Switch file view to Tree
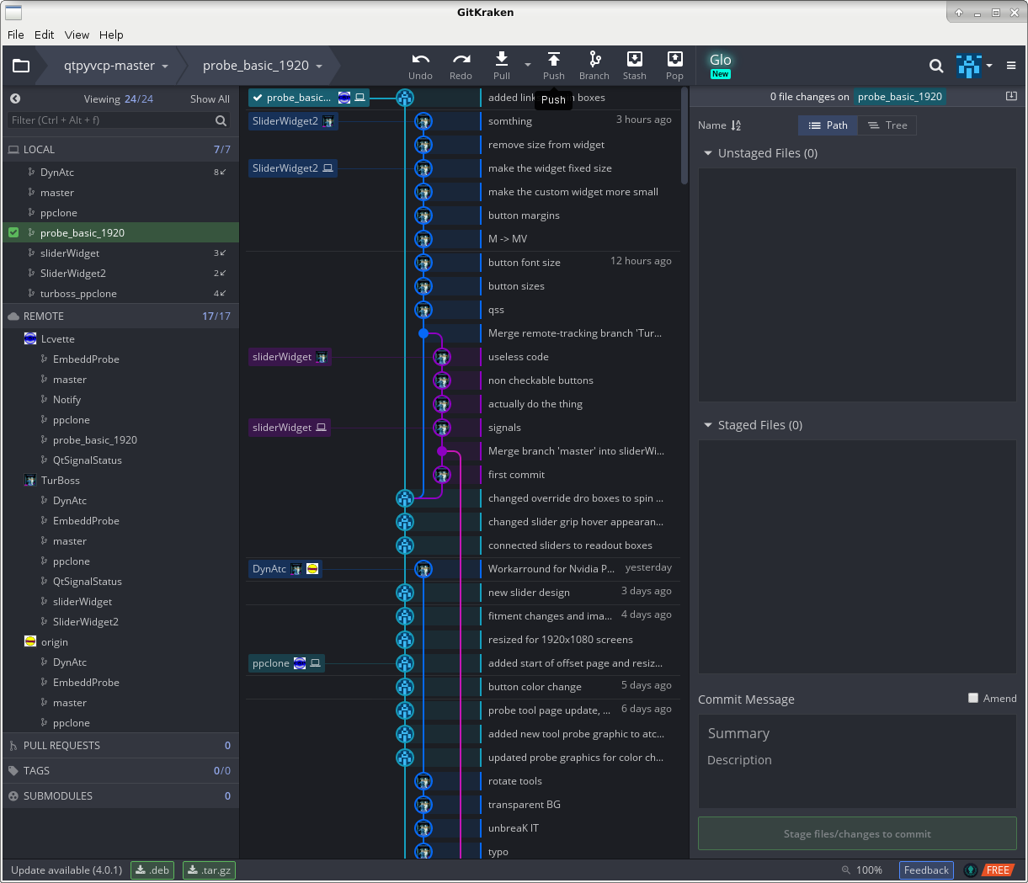Viewport: 1028px width, 883px height. coord(887,125)
